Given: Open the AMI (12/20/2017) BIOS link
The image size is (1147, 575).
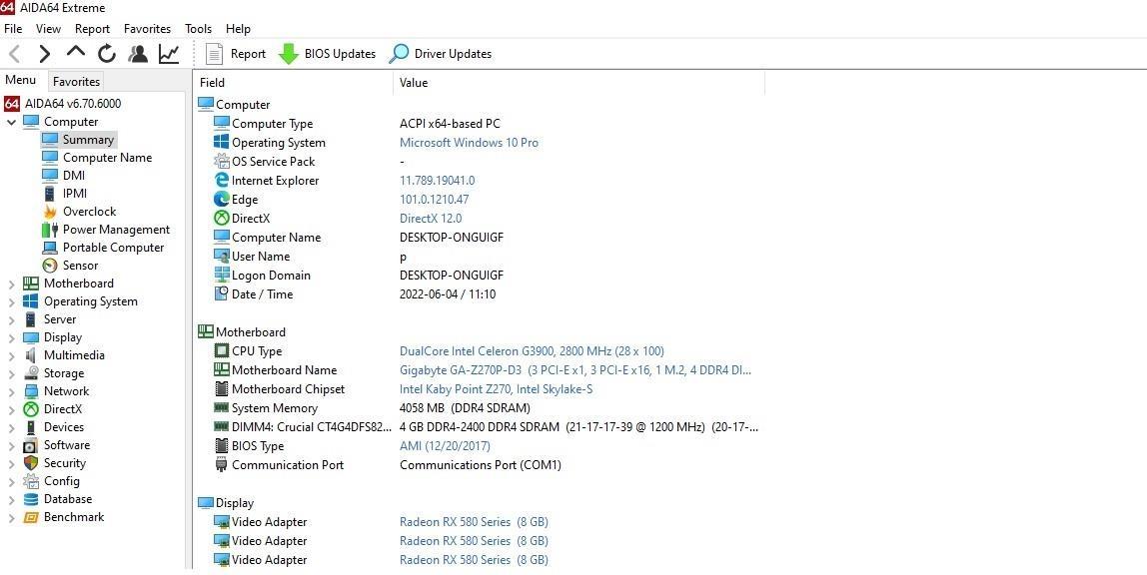Looking at the screenshot, I should [445, 446].
